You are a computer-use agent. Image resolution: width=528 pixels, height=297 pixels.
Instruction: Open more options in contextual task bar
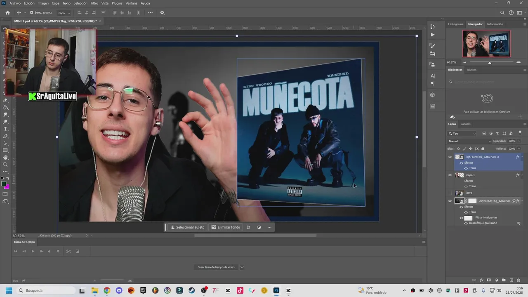pyautogui.click(x=269, y=227)
